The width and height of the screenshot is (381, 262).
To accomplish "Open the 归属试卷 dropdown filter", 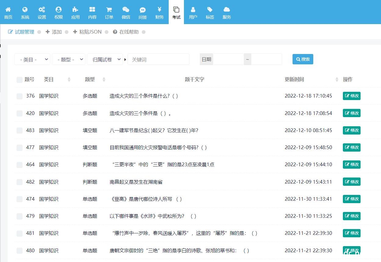I will coord(105,59).
